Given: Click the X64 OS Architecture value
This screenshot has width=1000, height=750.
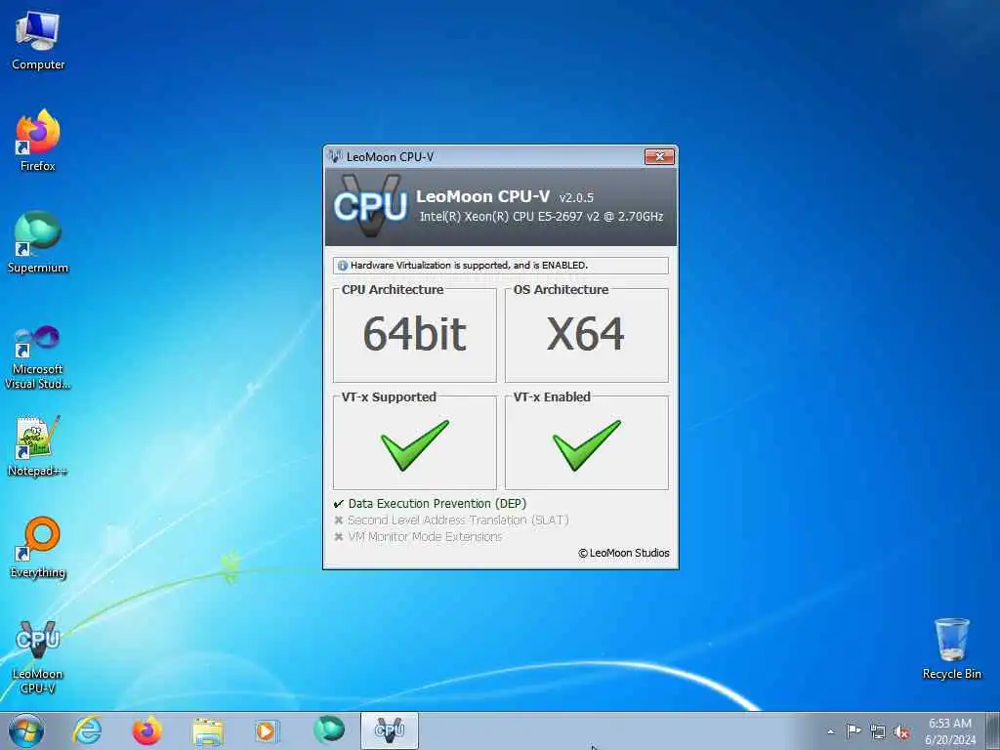Looking at the screenshot, I should [x=586, y=334].
